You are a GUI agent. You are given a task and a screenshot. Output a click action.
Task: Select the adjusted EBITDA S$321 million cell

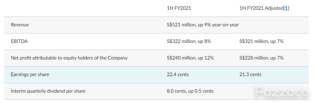click(x=261, y=41)
